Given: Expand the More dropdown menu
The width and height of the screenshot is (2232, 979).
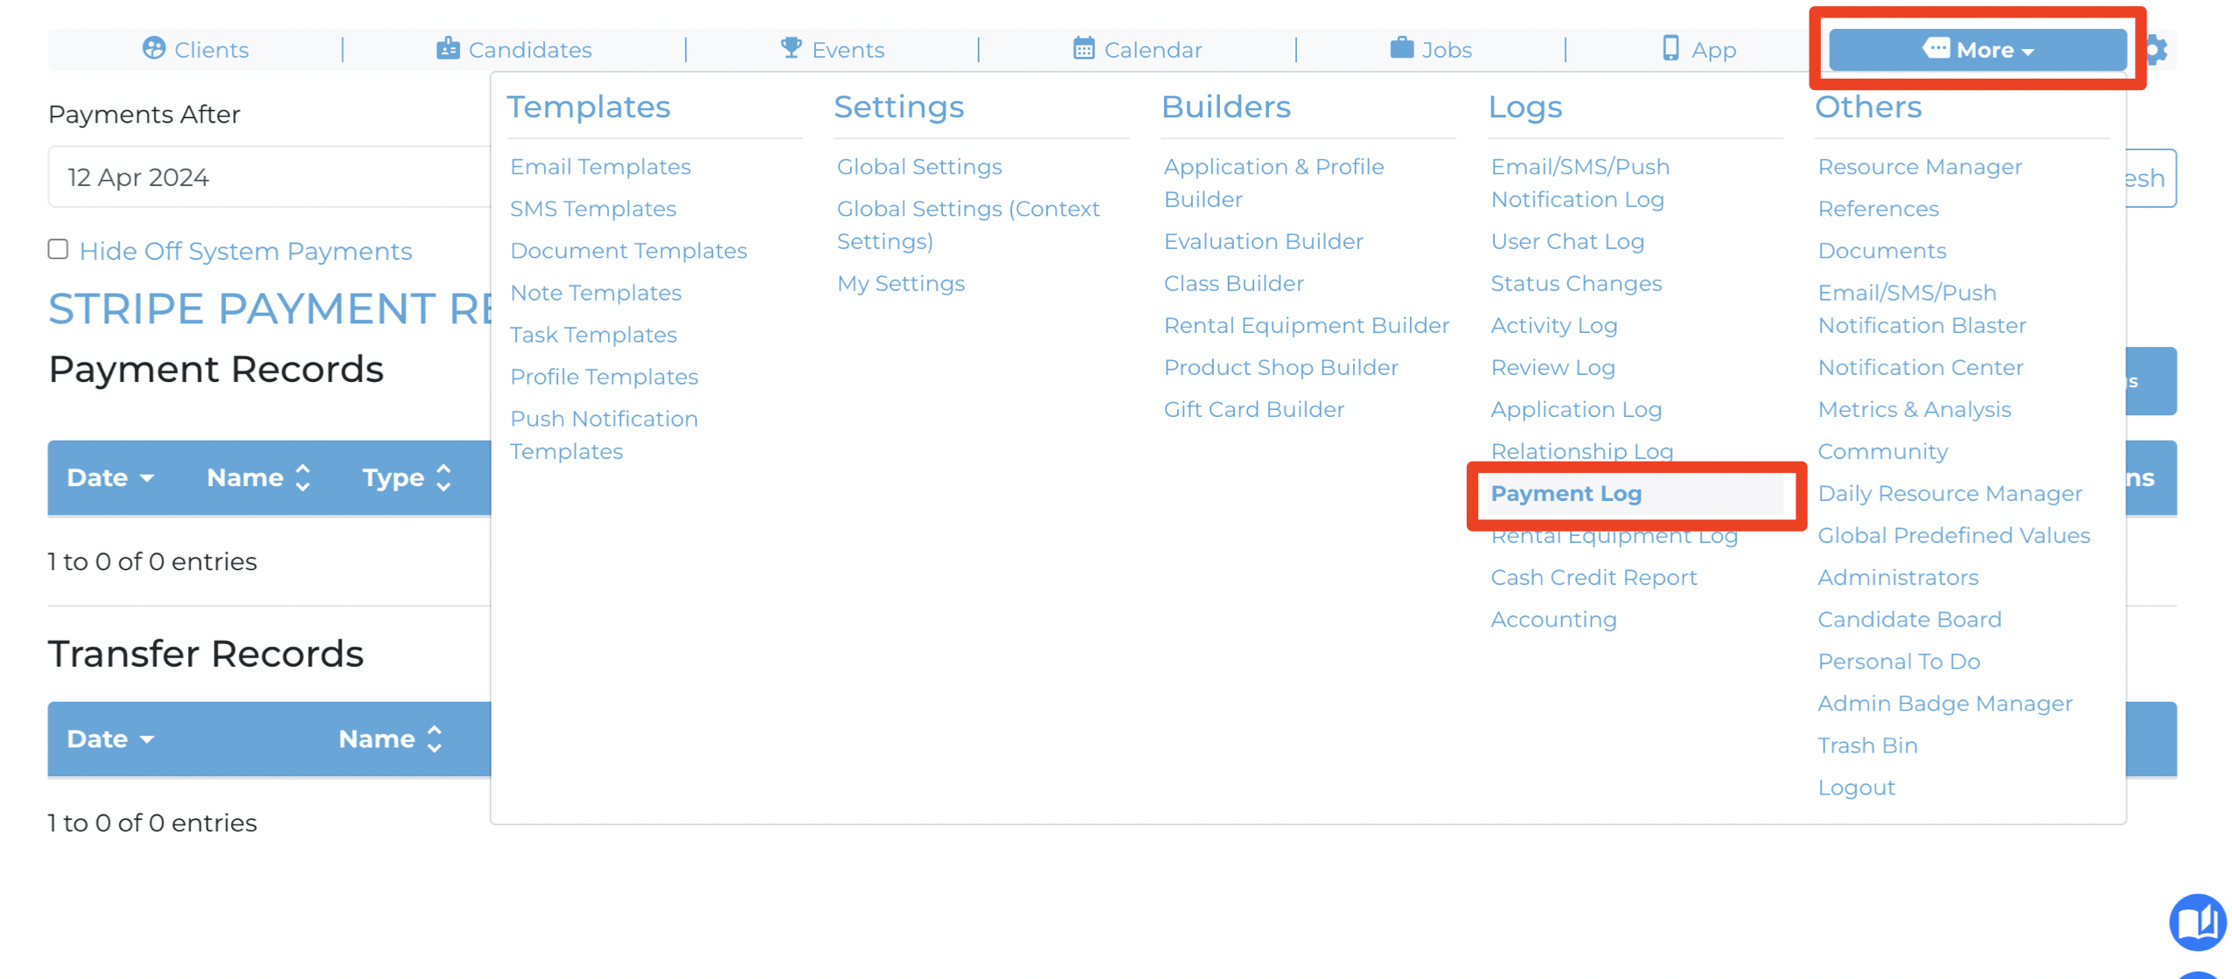Looking at the screenshot, I should pyautogui.click(x=1977, y=50).
